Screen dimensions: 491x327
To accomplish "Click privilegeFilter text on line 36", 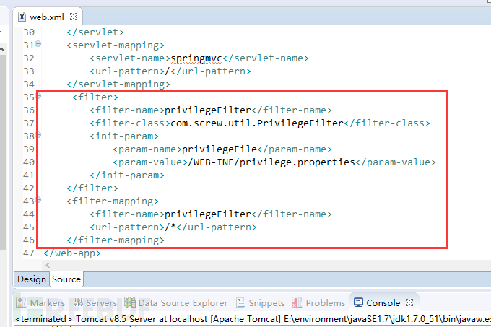I will pyautogui.click(x=208, y=110).
